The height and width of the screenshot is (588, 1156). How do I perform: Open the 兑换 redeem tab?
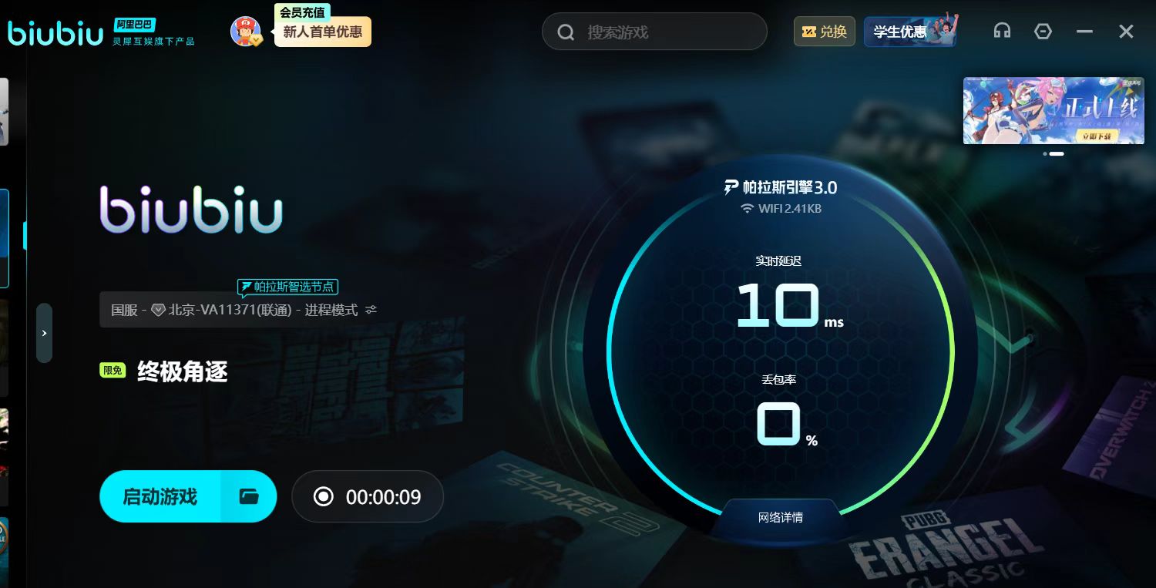[825, 32]
